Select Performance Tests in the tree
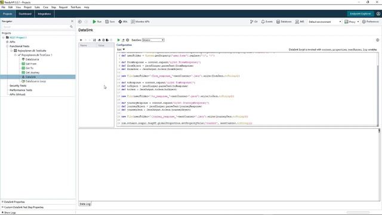The image size is (382, 215). click(x=21, y=90)
